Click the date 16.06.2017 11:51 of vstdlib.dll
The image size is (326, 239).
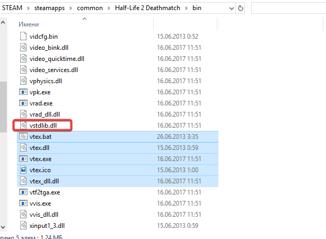(179, 126)
